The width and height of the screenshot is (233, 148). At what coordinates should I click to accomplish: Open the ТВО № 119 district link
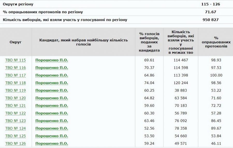(16, 90)
